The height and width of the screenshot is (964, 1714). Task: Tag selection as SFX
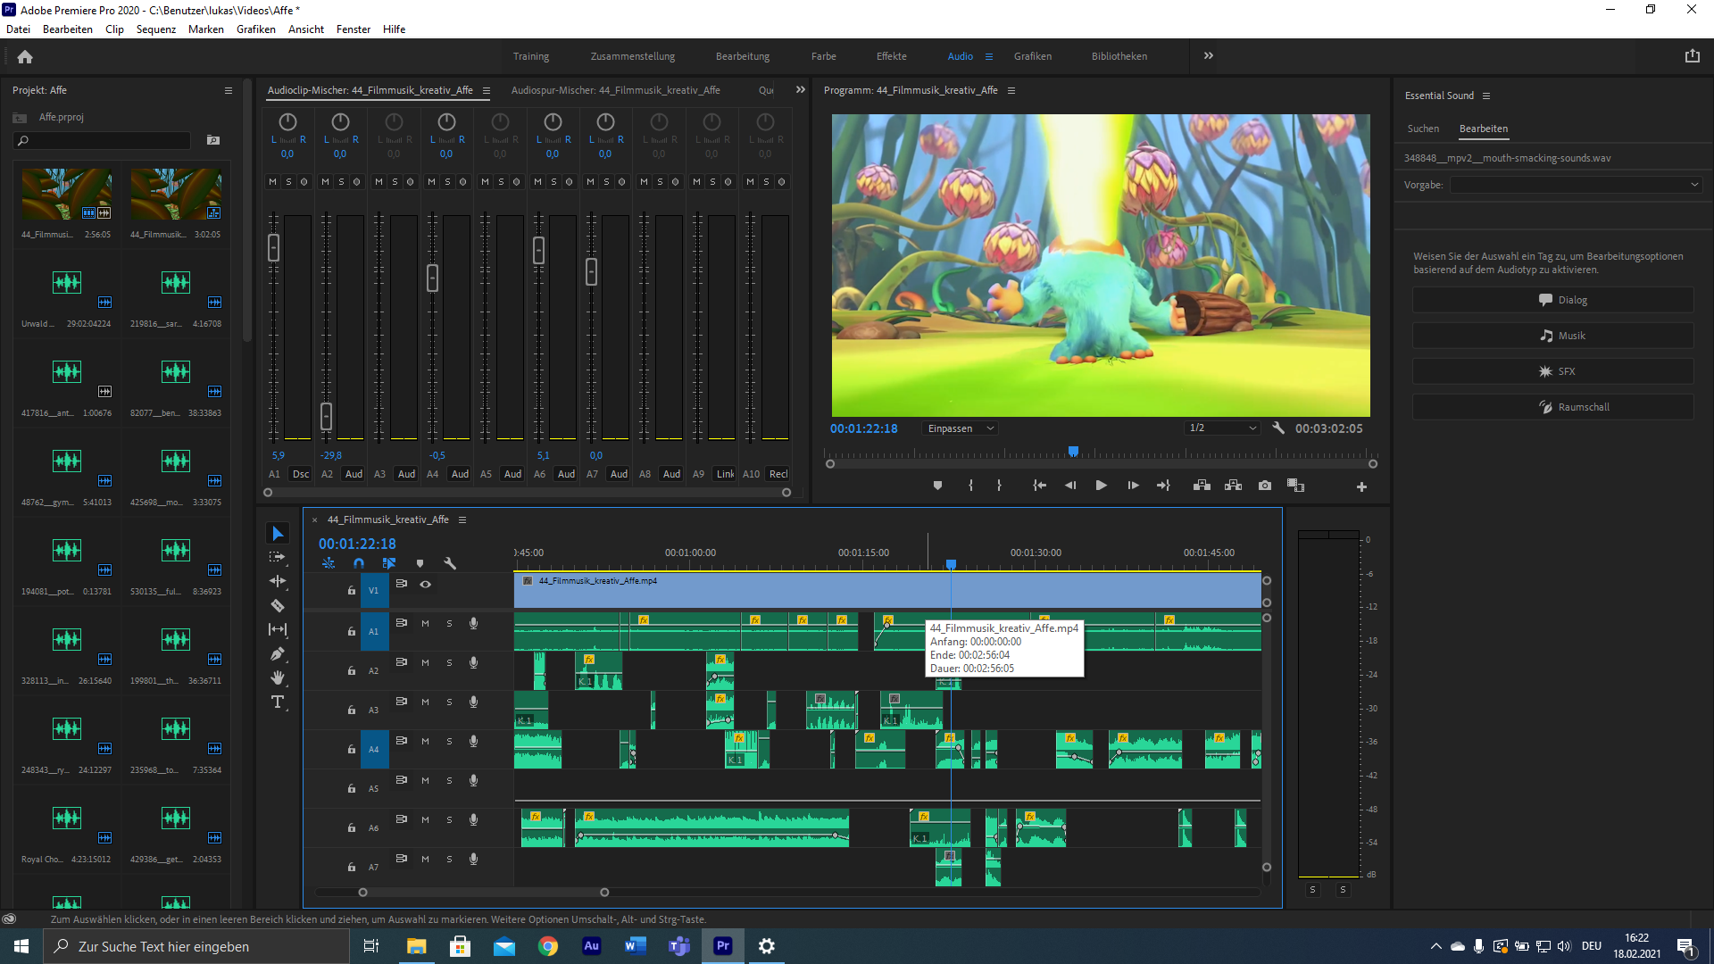tap(1553, 371)
